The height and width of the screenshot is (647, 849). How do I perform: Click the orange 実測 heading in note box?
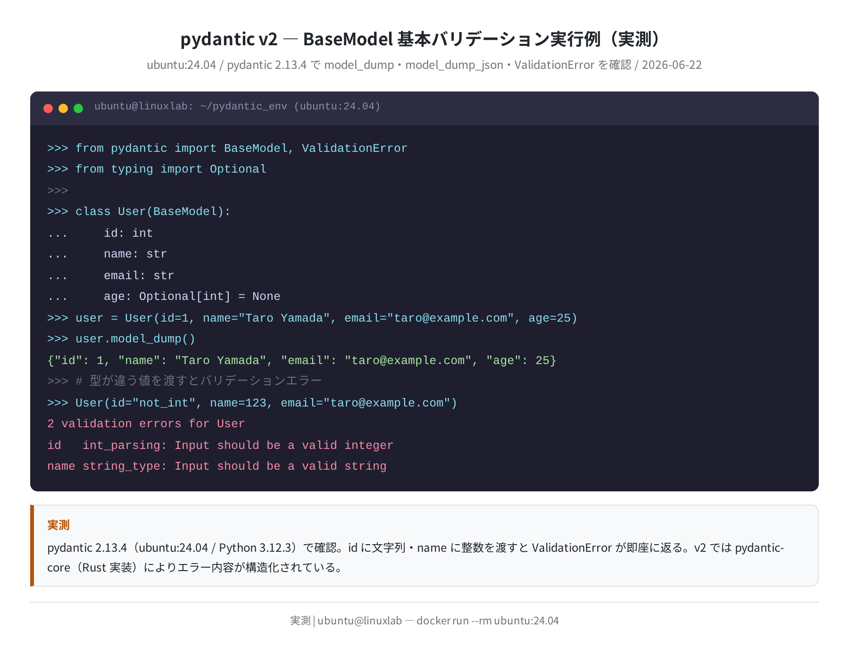tap(58, 525)
